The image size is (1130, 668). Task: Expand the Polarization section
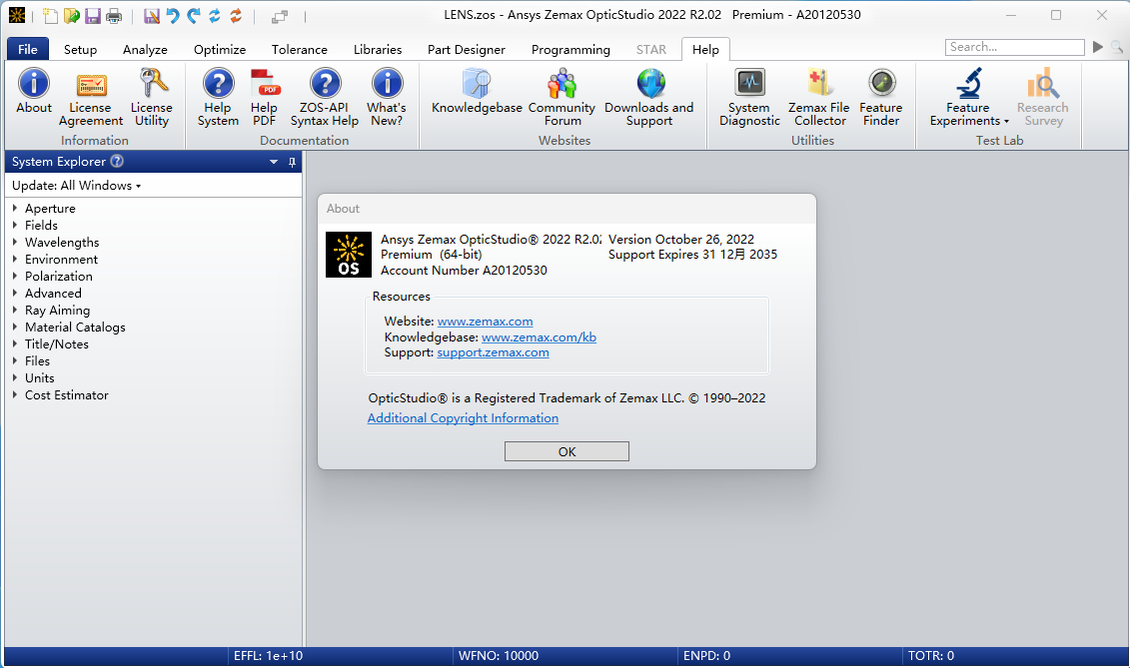click(14, 276)
